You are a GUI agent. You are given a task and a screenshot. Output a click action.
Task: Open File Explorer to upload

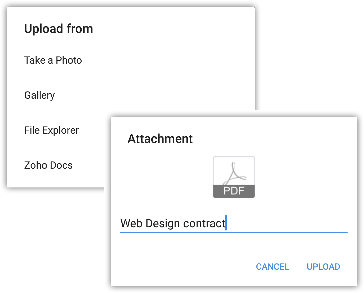tap(52, 130)
